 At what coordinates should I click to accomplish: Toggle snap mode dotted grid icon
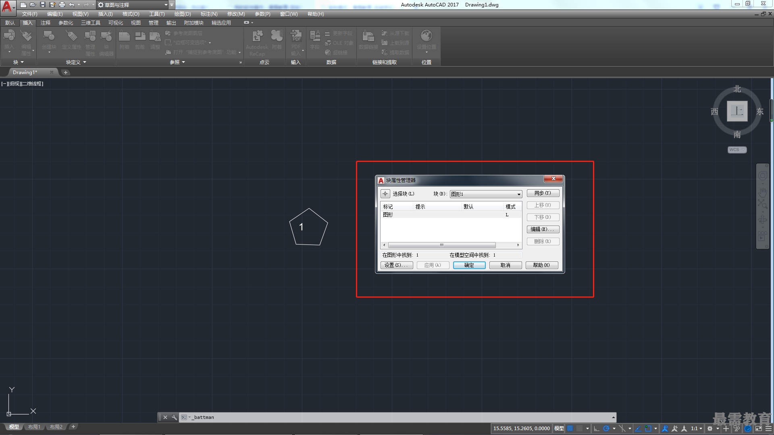click(580, 429)
